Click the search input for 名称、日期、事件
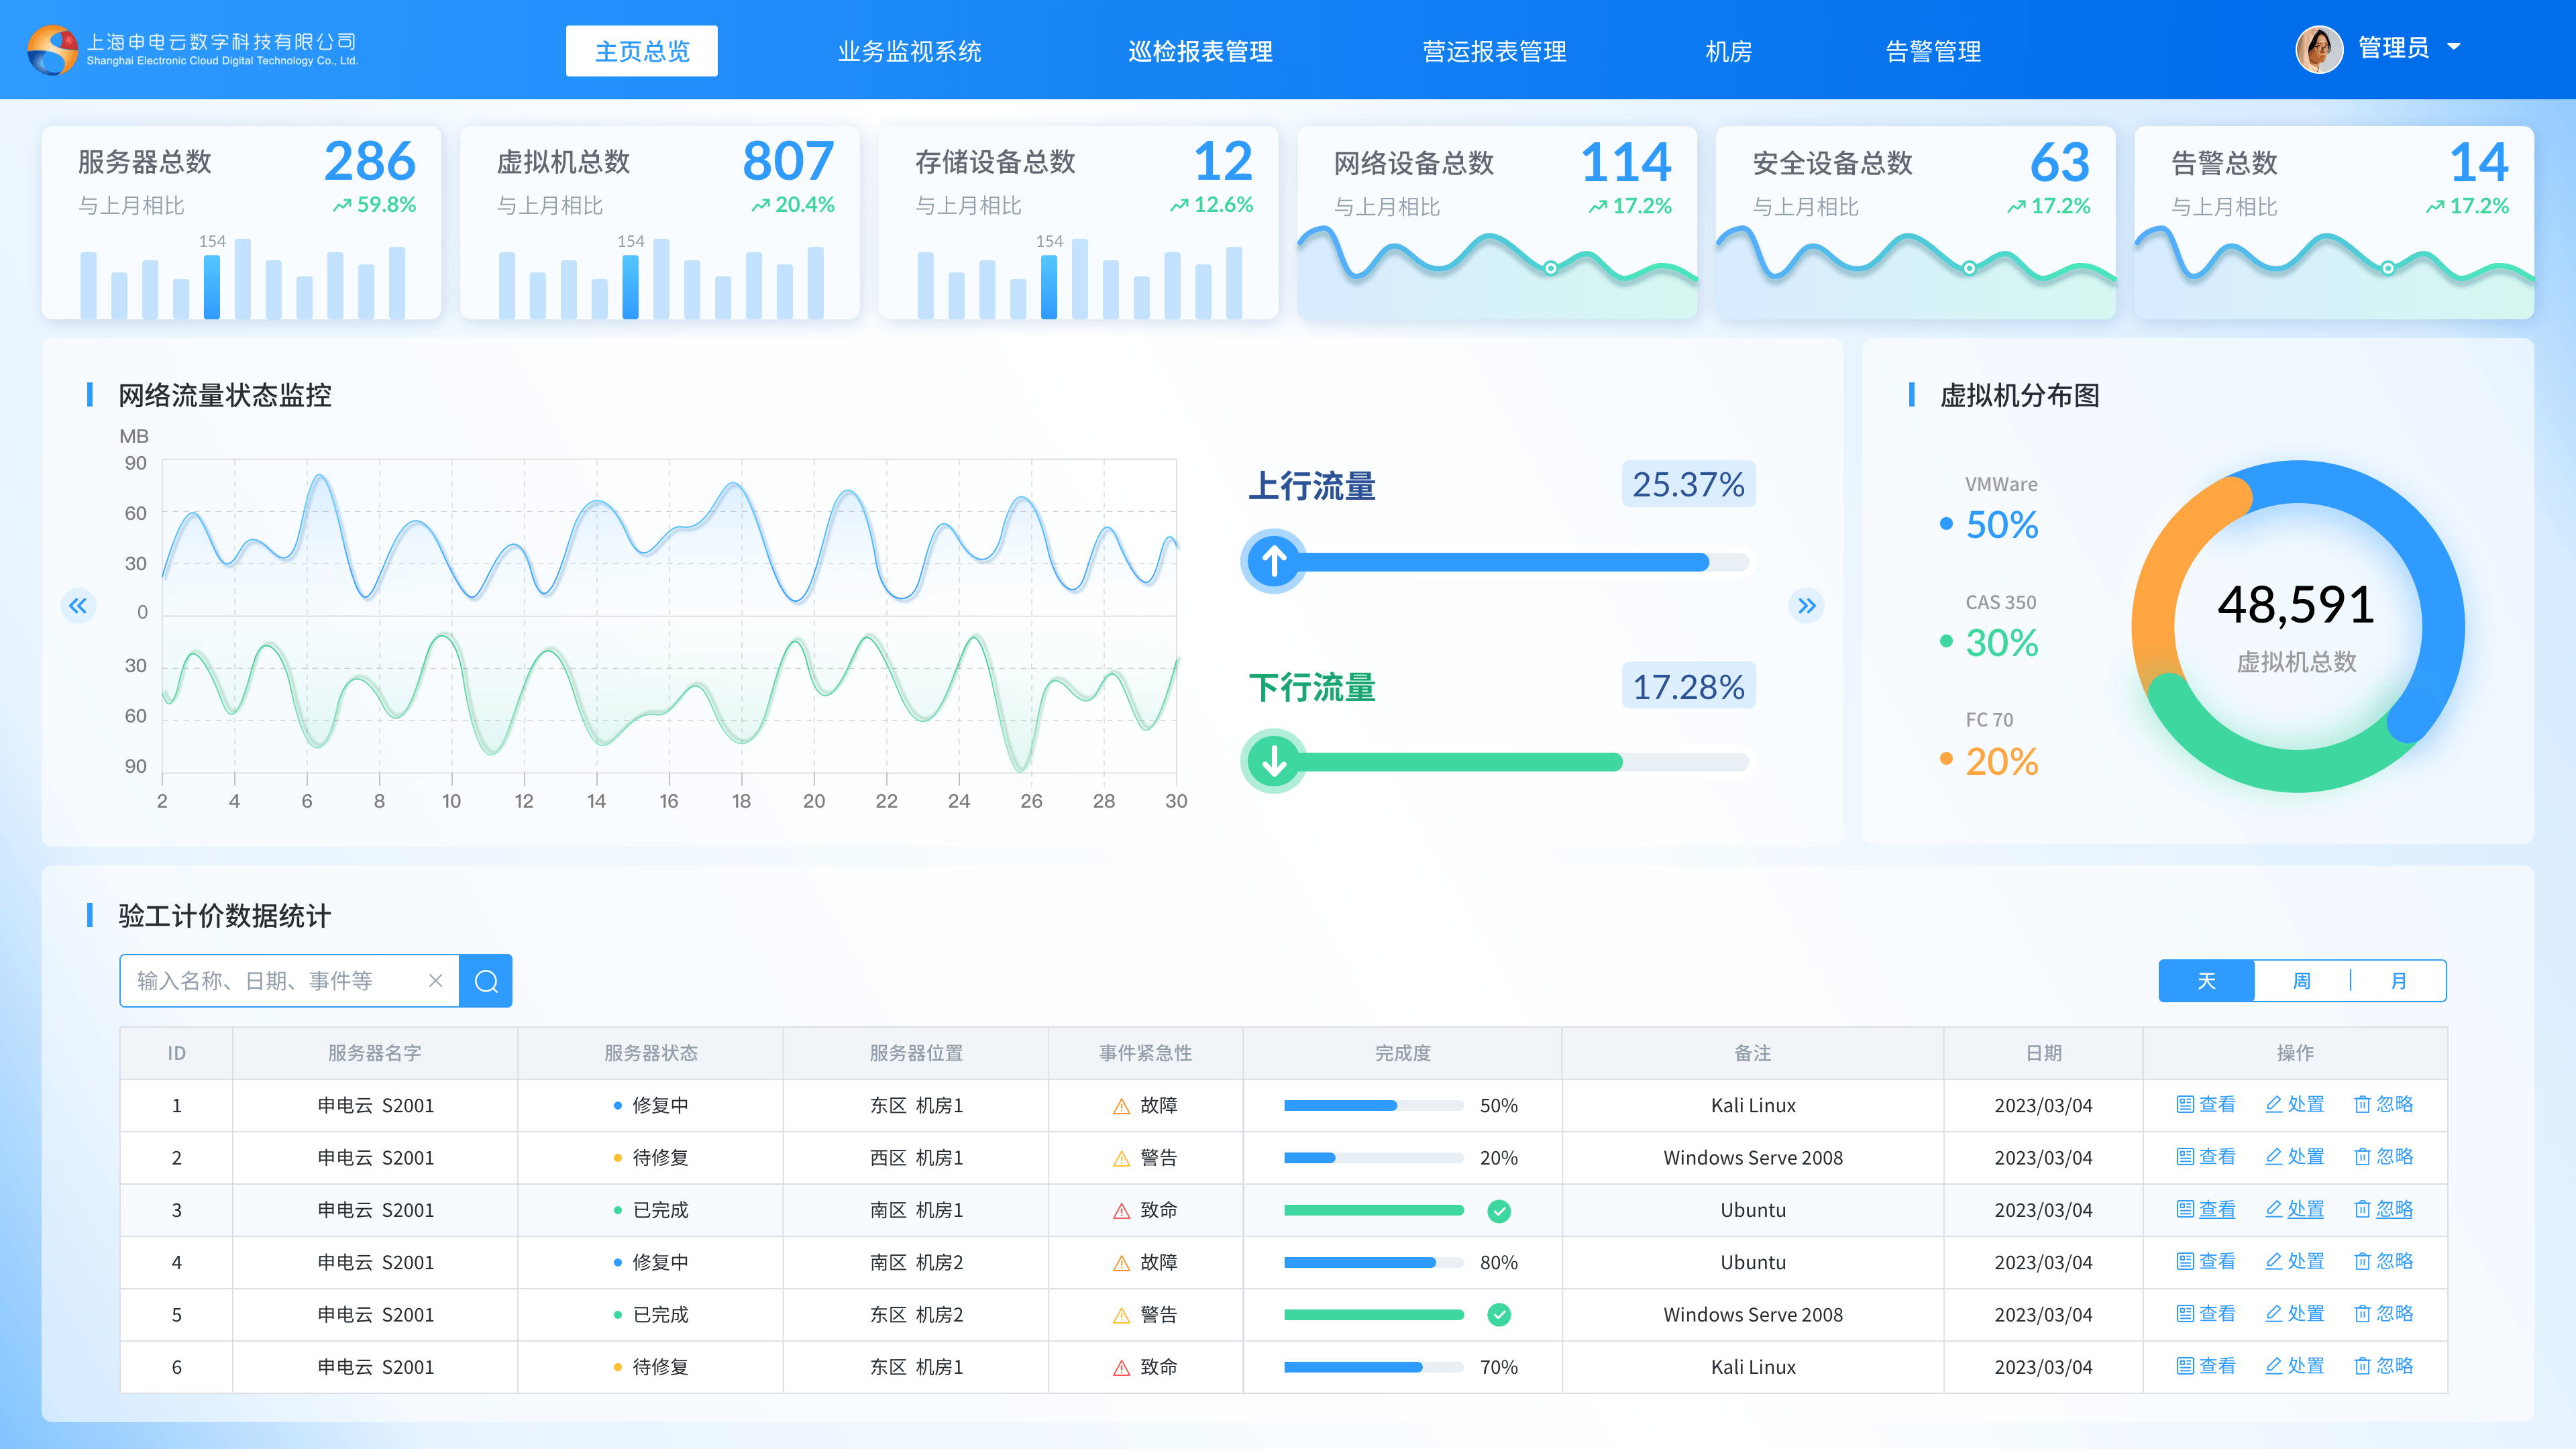2576x1449 pixels. pos(276,980)
